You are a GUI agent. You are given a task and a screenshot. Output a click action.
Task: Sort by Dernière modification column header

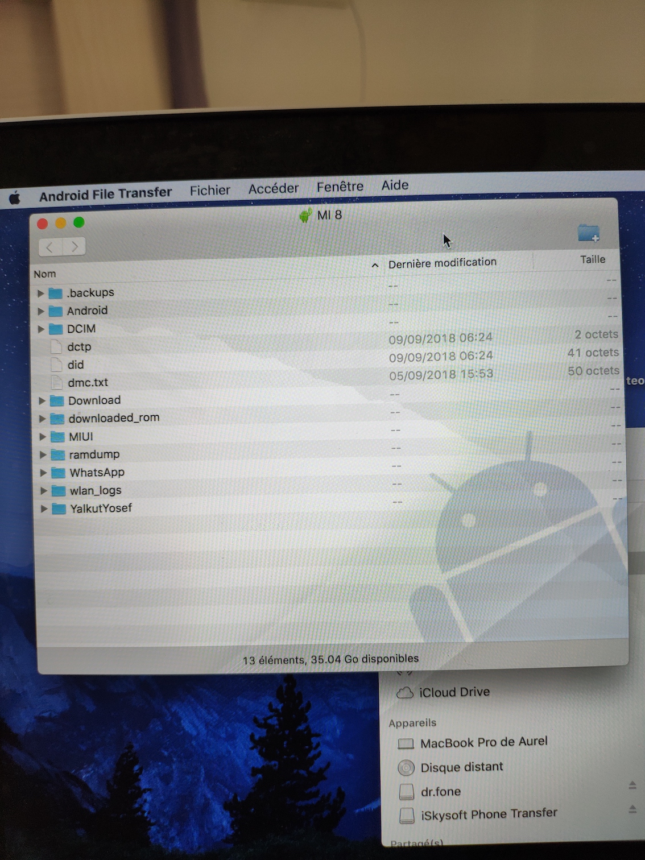click(x=443, y=263)
